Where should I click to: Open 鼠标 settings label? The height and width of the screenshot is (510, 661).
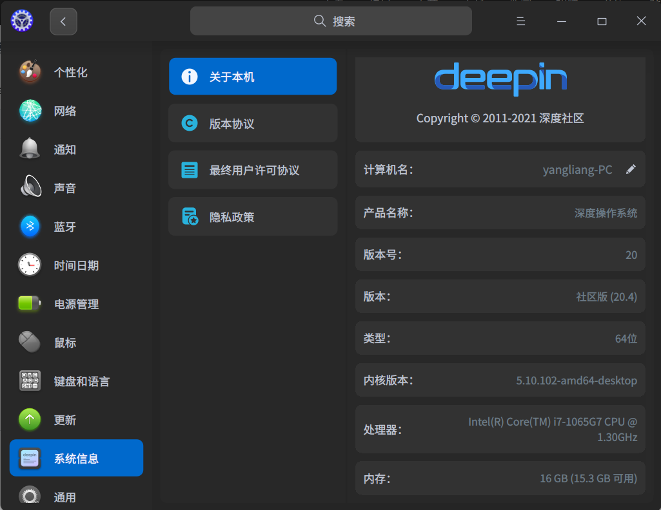pos(65,343)
